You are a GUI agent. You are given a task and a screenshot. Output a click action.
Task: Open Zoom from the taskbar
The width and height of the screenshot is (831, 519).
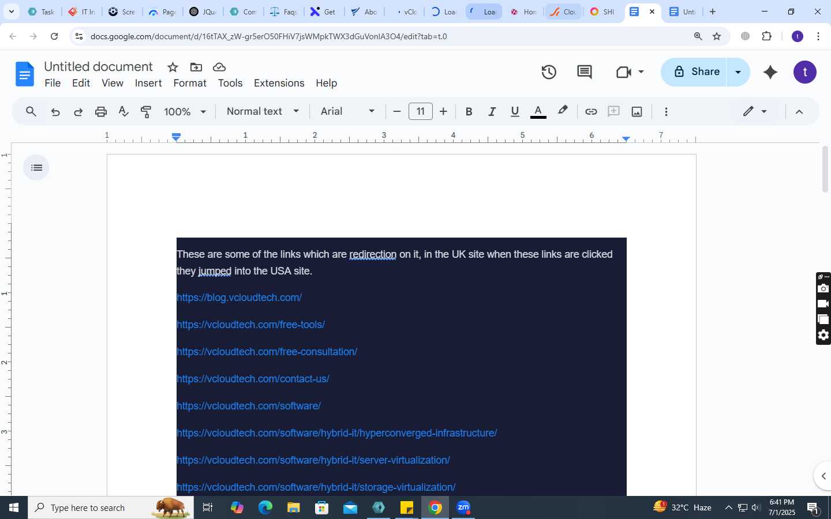pyautogui.click(x=463, y=507)
